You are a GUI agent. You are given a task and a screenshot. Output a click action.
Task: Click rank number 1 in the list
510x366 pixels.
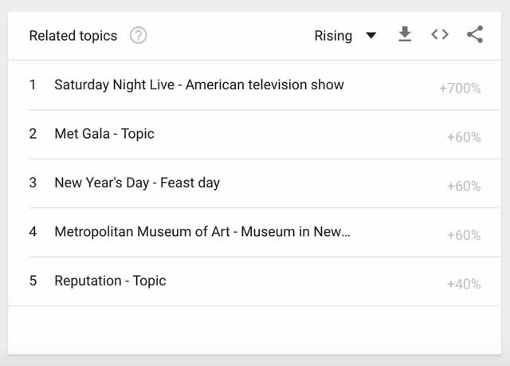pyautogui.click(x=33, y=85)
